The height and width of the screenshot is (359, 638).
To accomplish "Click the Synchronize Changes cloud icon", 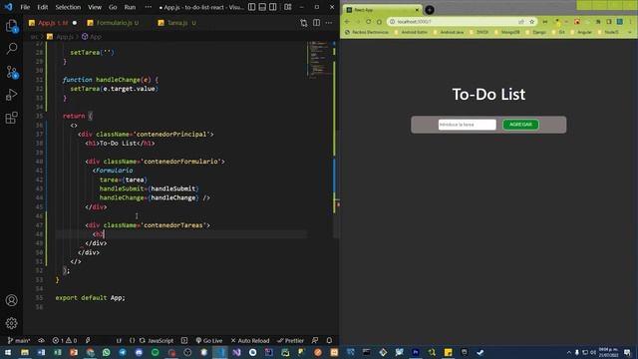I will coord(41,340).
